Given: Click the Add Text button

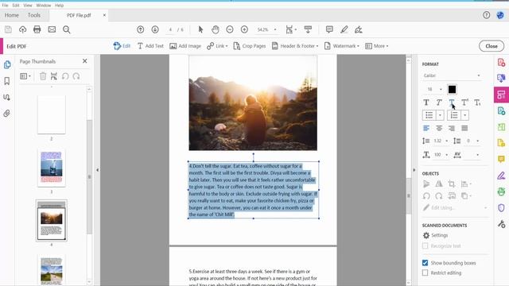Looking at the screenshot, I should pyautogui.click(x=150, y=46).
